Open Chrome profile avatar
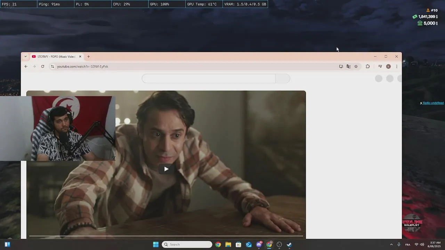 coord(388,66)
